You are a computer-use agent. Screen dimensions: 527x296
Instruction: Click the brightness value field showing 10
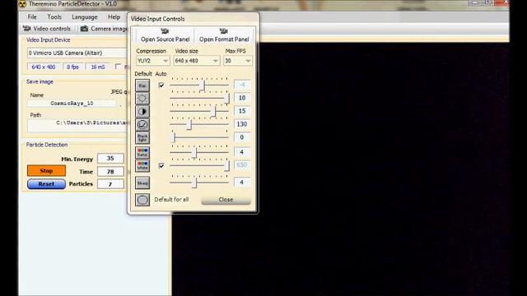click(x=242, y=98)
